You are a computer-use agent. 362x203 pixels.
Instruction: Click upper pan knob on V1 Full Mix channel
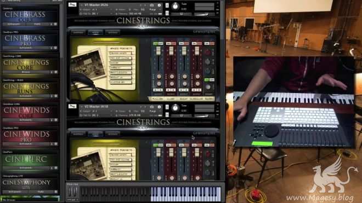(x=159, y=77)
